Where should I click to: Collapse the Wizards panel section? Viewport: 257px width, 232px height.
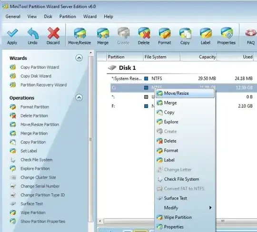[79, 58]
